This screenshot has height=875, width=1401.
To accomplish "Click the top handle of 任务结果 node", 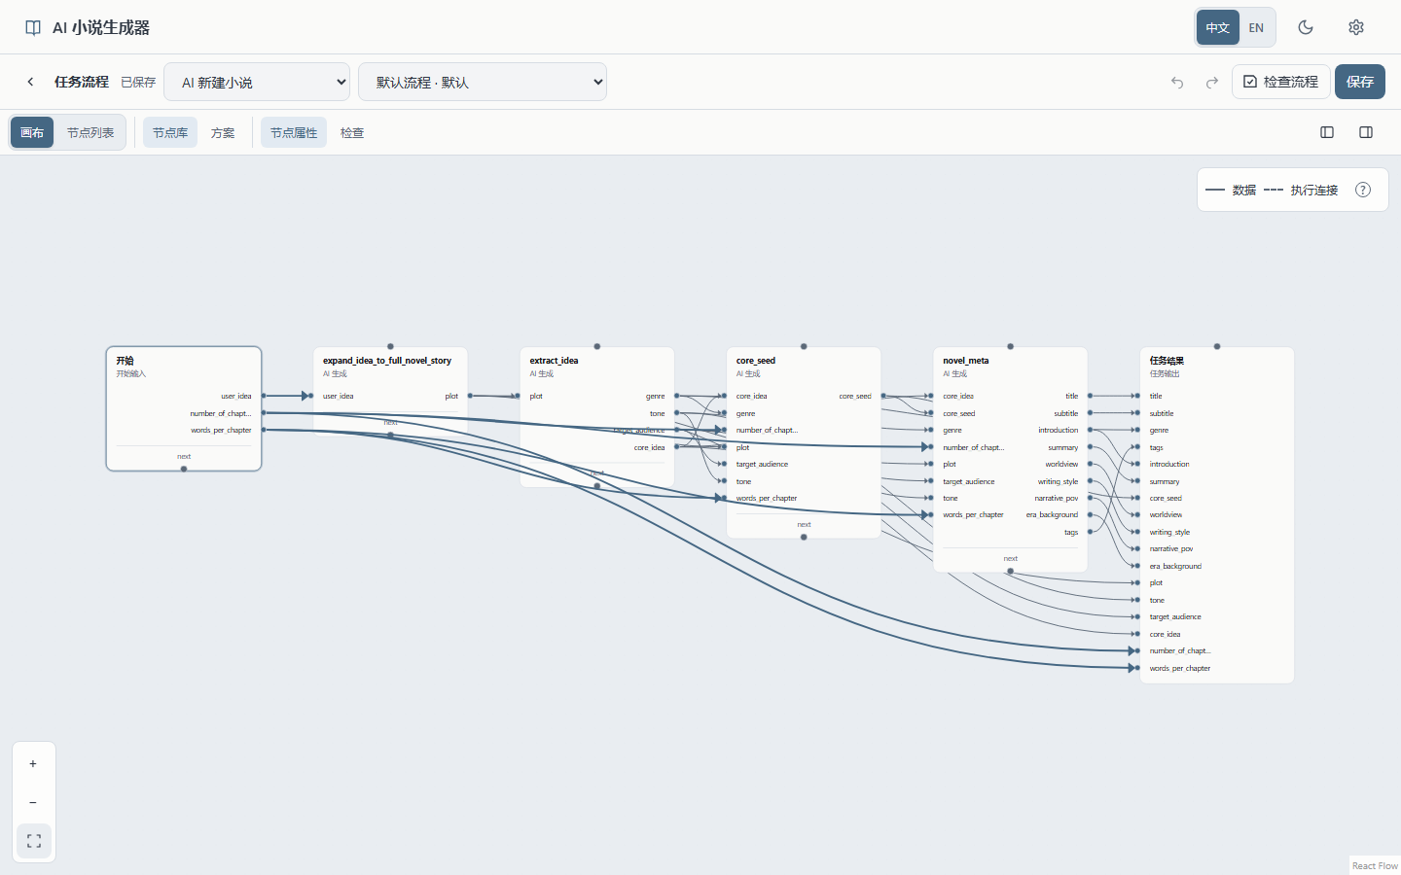I will (x=1217, y=346).
